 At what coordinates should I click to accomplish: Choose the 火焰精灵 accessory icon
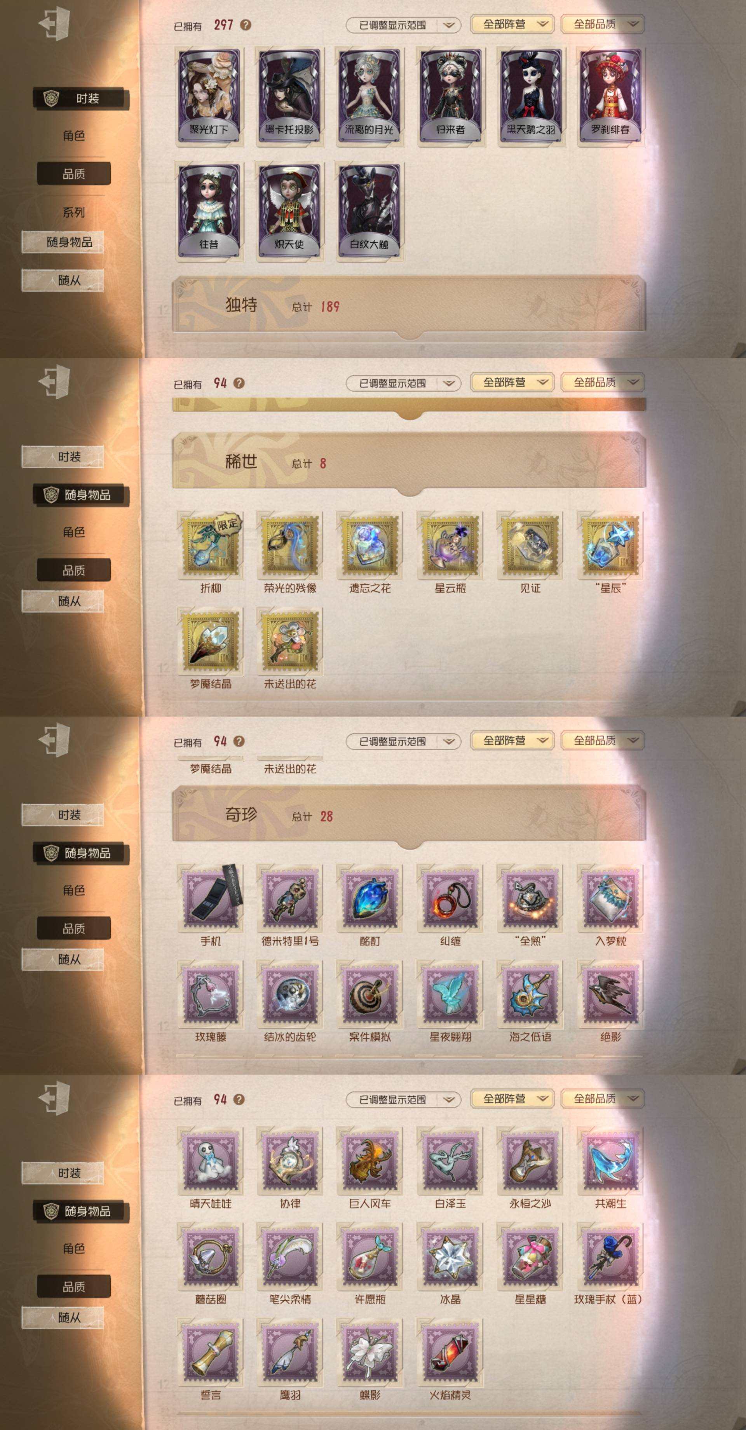click(x=450, y=1352)
